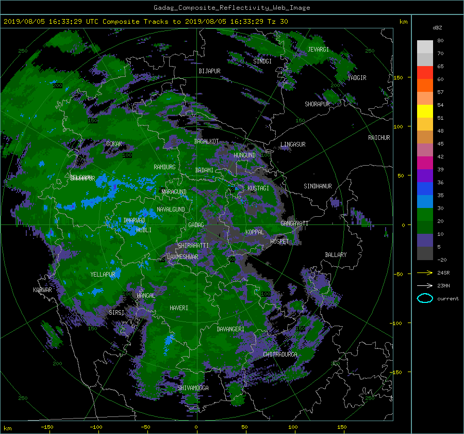Click the KOPPAL city label
The image size is (464, 434).
point(255,232)
